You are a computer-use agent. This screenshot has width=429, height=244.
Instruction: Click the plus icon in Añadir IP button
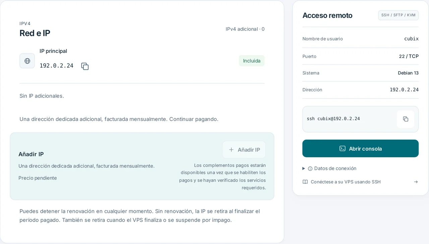(x=231, y=150)
